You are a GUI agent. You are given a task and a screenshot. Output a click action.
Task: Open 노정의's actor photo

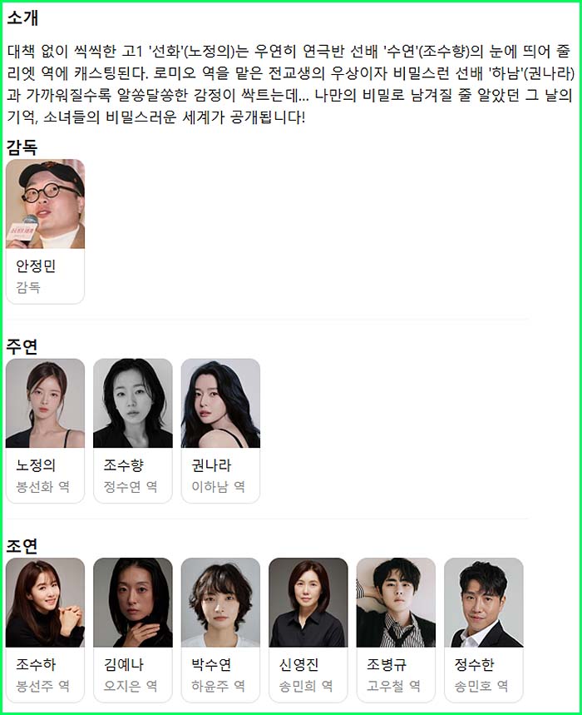click(x=45, y=403)
